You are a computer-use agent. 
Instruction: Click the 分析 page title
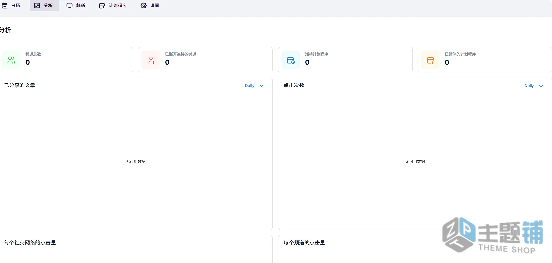(6, 30)
